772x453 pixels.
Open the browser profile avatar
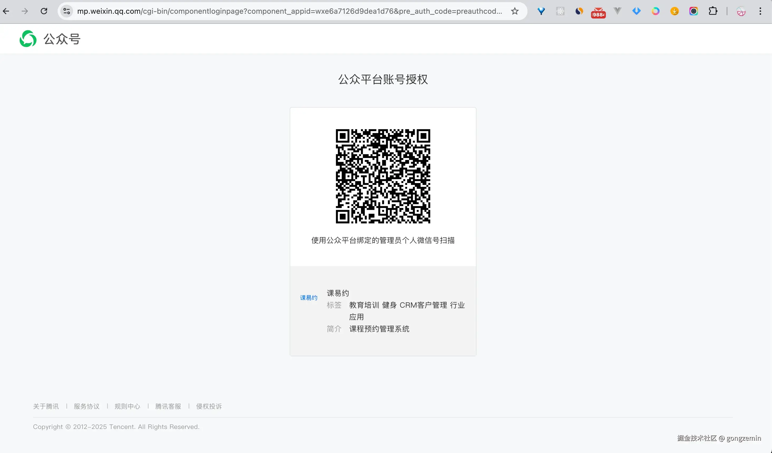tap(741, 11)
